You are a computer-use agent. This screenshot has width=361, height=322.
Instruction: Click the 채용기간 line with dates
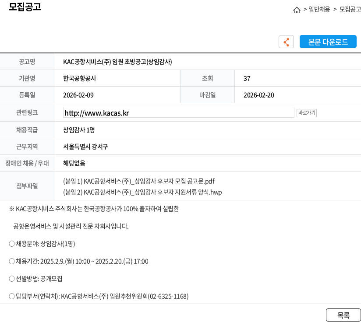[78, 262]
